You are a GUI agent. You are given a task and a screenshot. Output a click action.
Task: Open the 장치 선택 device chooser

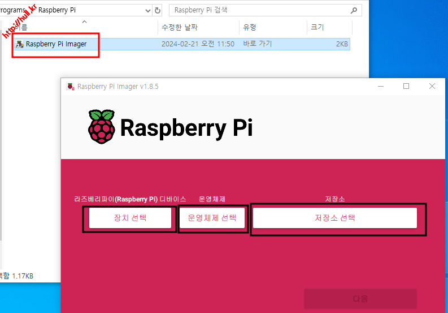(130, 218)
